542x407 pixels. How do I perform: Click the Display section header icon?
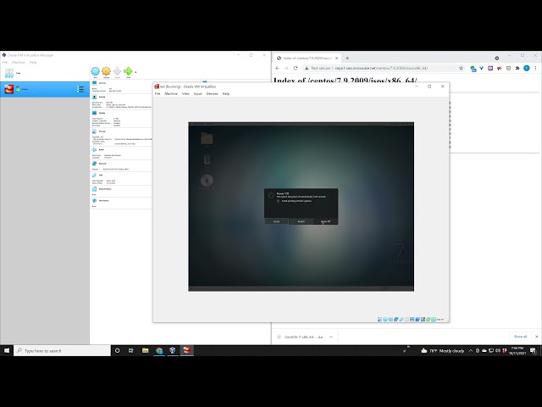point(94,113)
